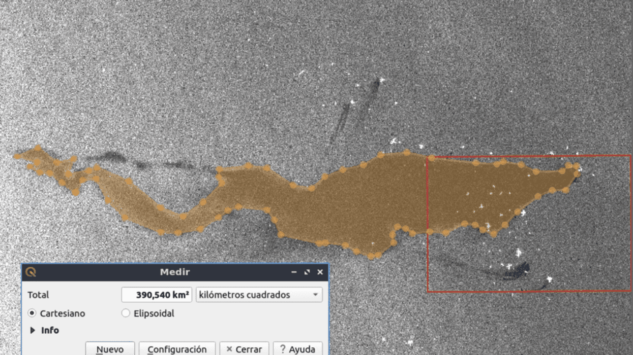Switch to Elipsoidal measurement mode
The height and width of the screenshot is (355, 633).
(126, 313)
